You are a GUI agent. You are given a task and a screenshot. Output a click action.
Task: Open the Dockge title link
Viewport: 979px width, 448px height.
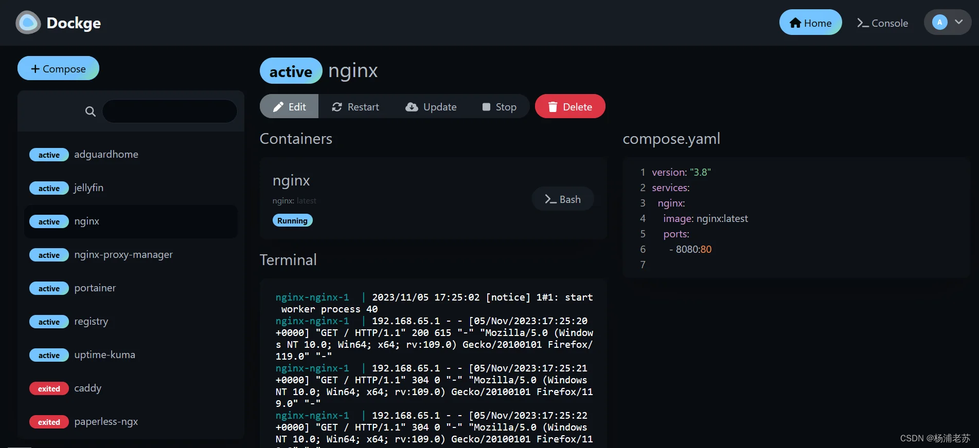pos(74,23)
